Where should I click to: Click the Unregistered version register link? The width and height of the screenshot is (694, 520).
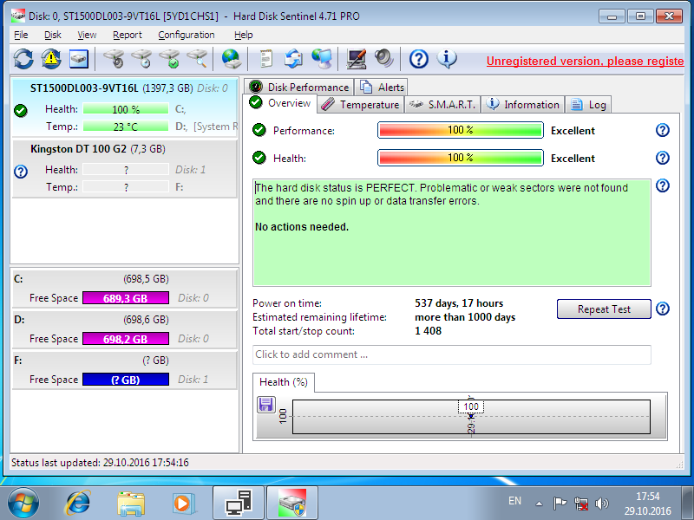pos(585,61)
